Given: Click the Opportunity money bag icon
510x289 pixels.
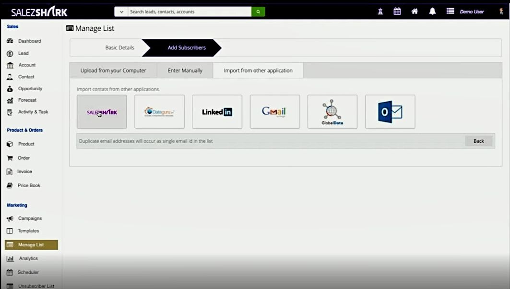Looking at the screenshot, I should click(10, 88).
